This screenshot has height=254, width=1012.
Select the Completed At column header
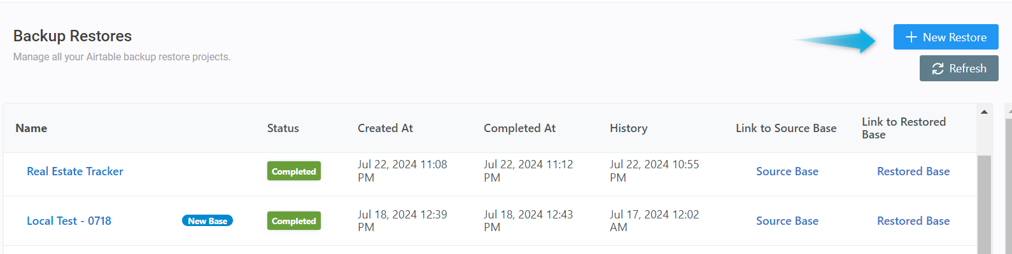[519, 128]
